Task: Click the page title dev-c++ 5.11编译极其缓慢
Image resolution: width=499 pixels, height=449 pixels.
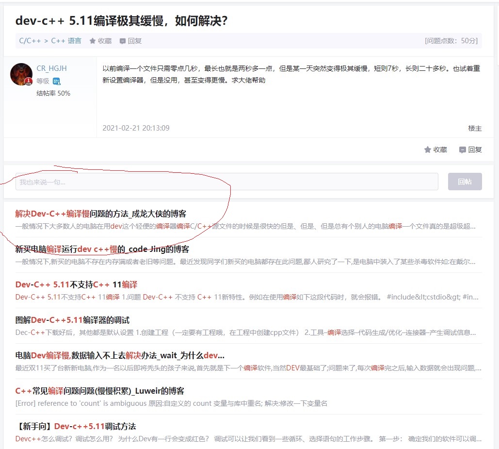Action: click(122, 21)
